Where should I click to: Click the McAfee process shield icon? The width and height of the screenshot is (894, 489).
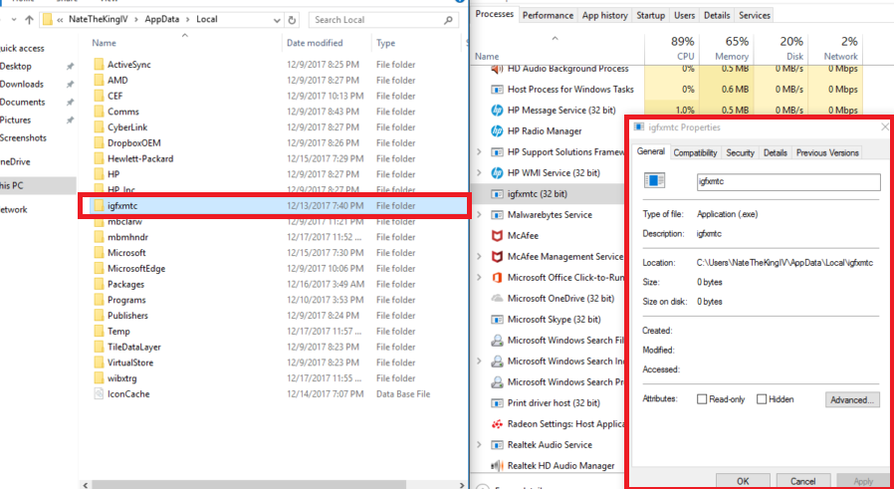[497, 236]
